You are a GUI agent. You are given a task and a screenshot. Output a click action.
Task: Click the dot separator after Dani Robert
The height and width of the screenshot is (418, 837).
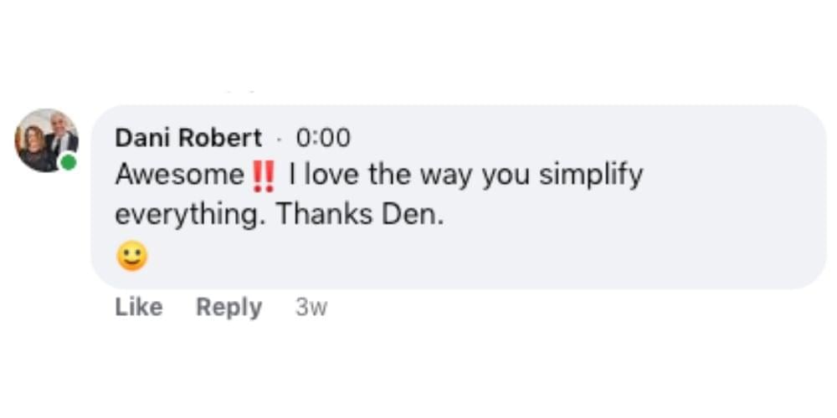tap(280, 139)
